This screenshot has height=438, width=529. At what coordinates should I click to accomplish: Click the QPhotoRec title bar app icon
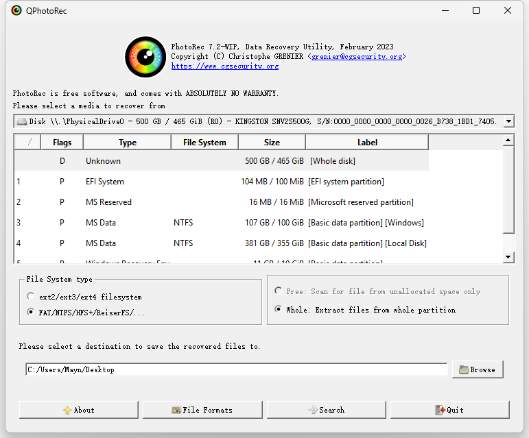16,10
